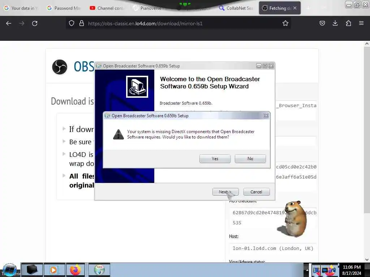
Task: Open the Windows Start menu orb
Action: coord(10,270)
